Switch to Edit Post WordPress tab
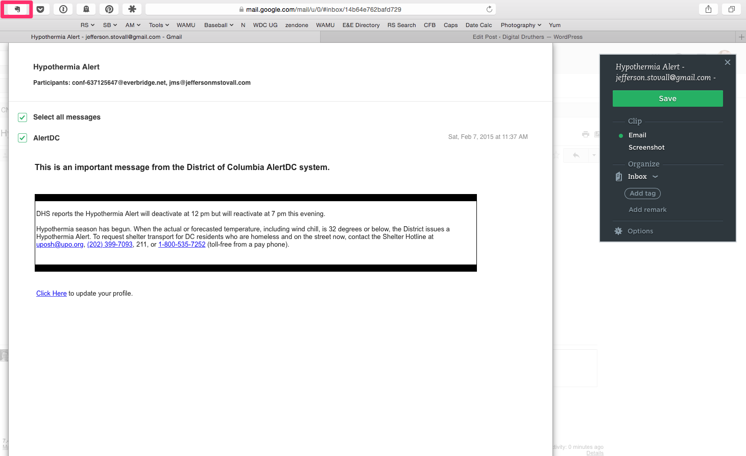Screen dimensions: 746x456 527,37
